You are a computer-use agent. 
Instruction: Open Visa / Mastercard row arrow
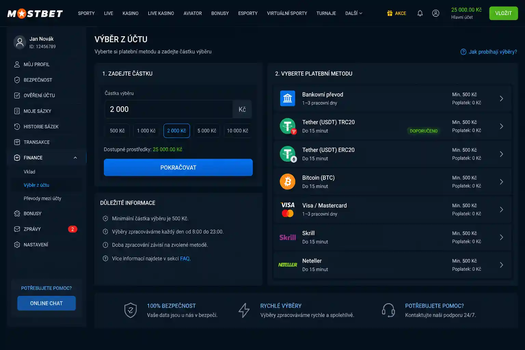click(501, 210)
